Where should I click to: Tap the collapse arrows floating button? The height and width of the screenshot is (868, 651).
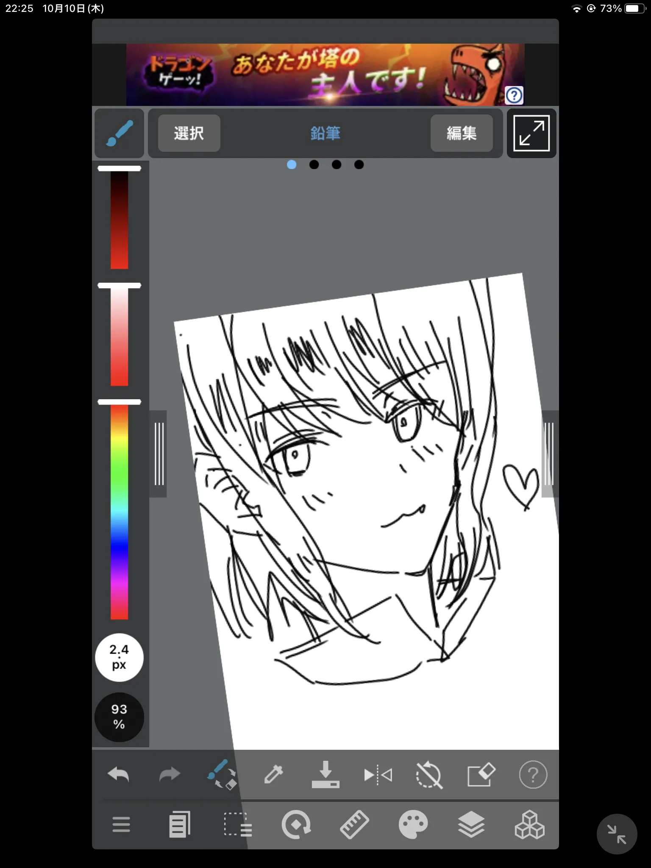click(617, 834)
